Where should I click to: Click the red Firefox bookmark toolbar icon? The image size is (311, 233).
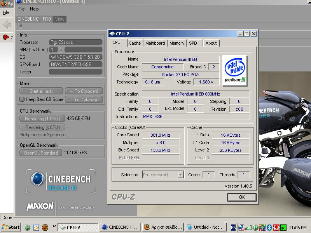(x=6, y=37)
